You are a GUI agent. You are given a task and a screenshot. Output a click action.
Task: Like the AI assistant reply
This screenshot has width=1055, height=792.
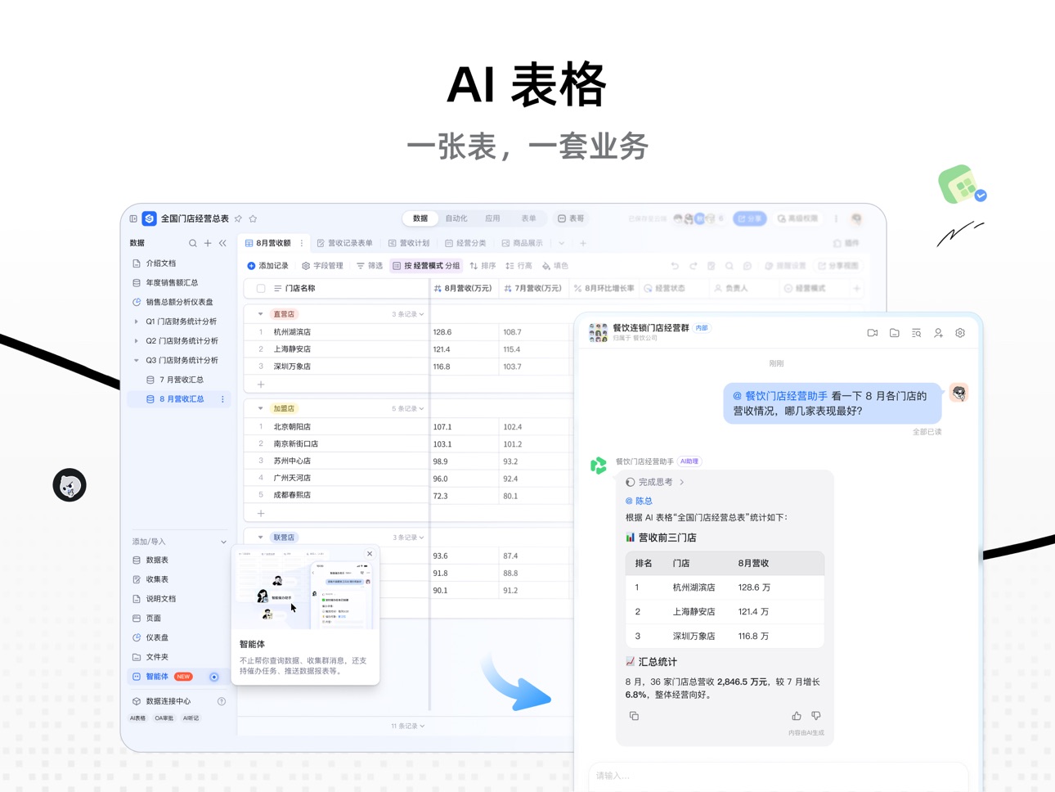click(x=797, y=716)
